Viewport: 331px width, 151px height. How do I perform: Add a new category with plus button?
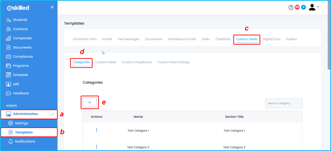click(x=90, y=103)
